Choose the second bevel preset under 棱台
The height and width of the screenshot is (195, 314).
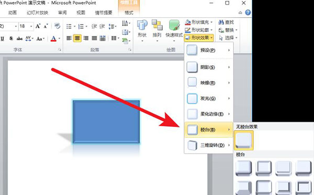(264, 168)
